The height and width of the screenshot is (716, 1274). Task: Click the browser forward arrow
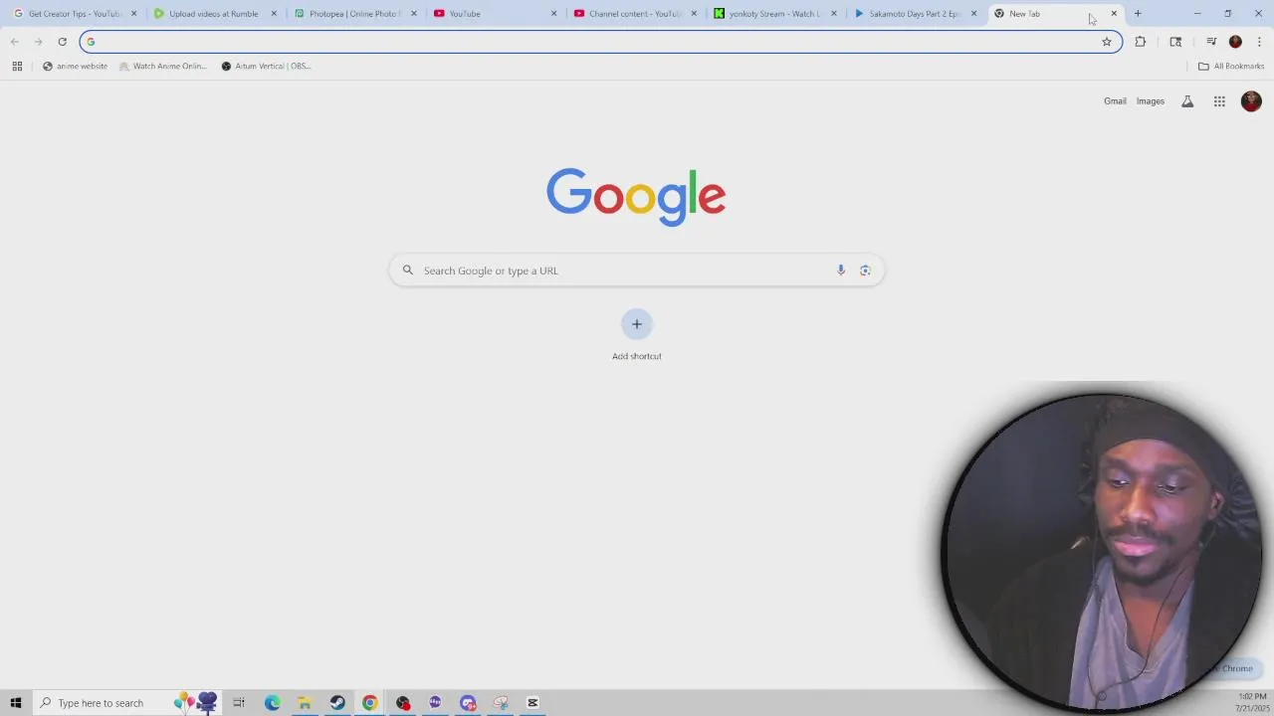(x=38, y=42)
